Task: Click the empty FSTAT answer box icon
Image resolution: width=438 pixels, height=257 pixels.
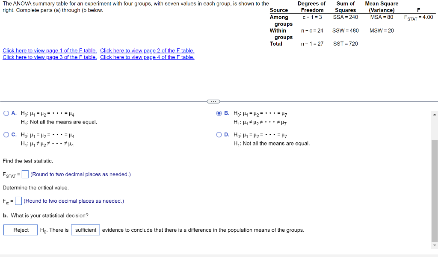Action: (25, 174)
